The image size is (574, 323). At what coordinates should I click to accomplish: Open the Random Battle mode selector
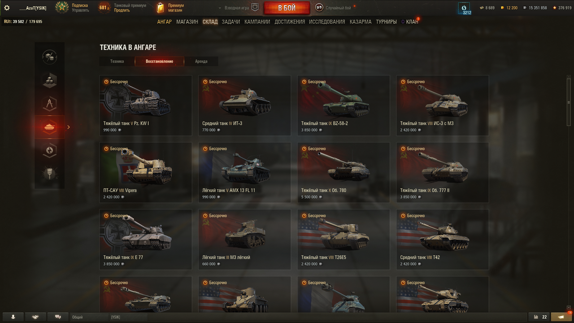335,8
